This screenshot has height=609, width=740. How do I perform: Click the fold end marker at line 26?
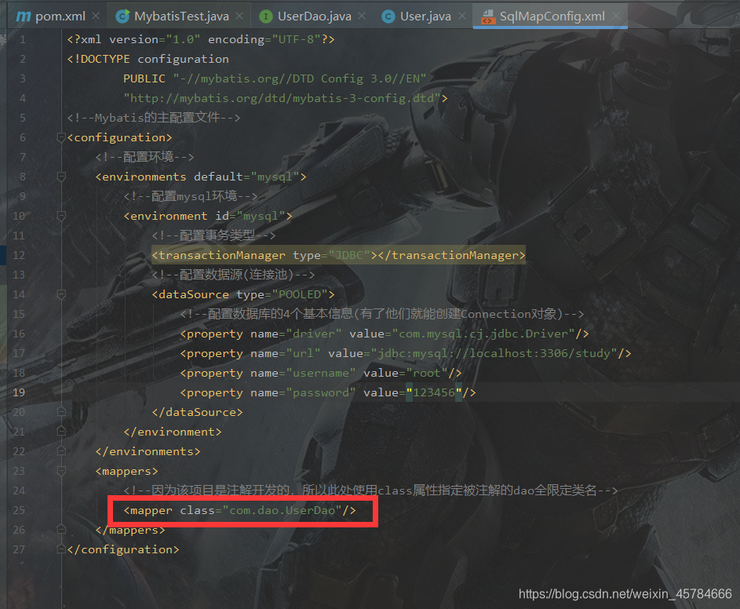pos(61,530)
